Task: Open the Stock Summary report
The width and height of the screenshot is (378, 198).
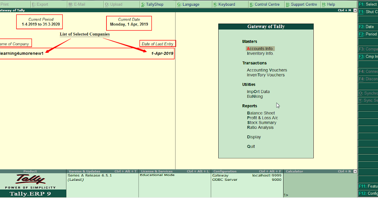Action: tap(262, 123)
